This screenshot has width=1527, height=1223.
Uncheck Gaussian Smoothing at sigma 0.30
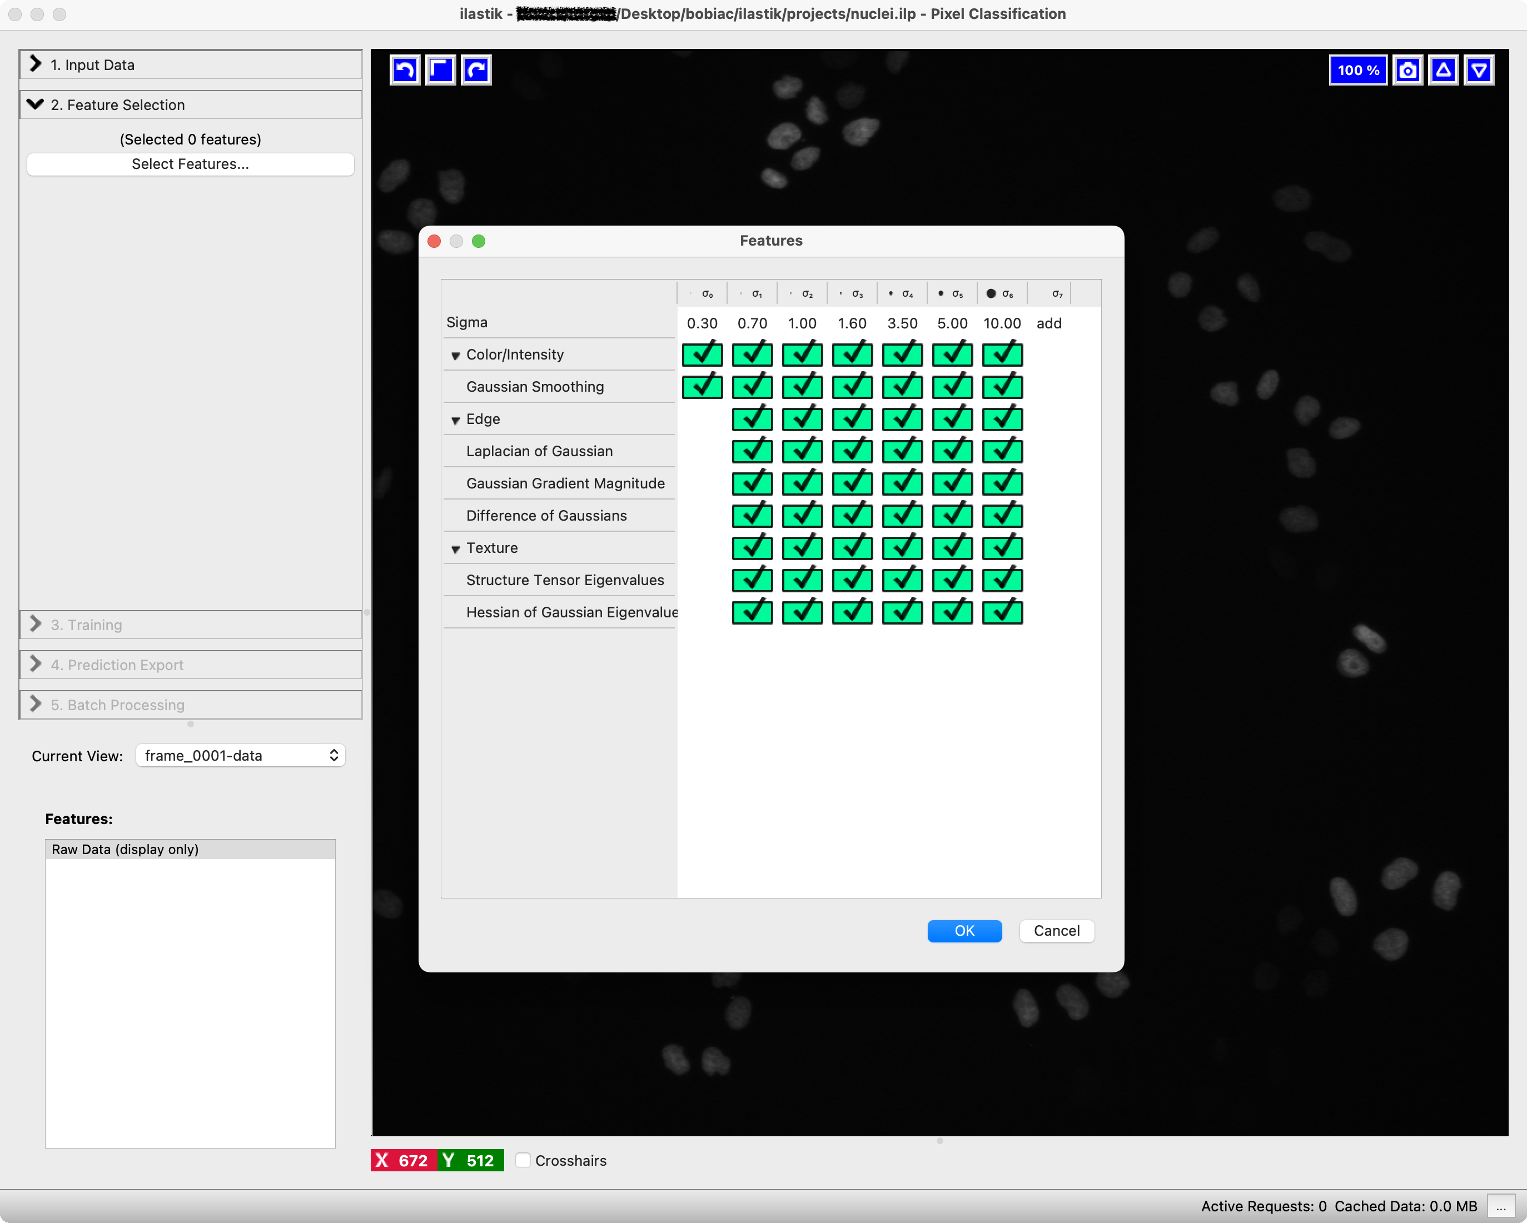(702, 387)
